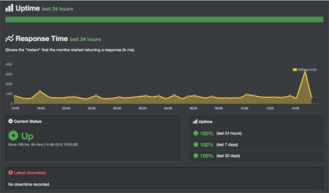Click the 'Milliseconds' legend label
Viewport: 329px width, 193px height.
click(307, 70)
